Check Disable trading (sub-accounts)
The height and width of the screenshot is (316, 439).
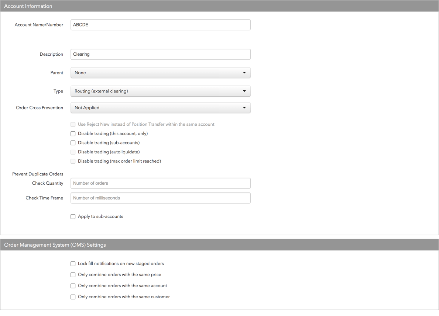73,143
